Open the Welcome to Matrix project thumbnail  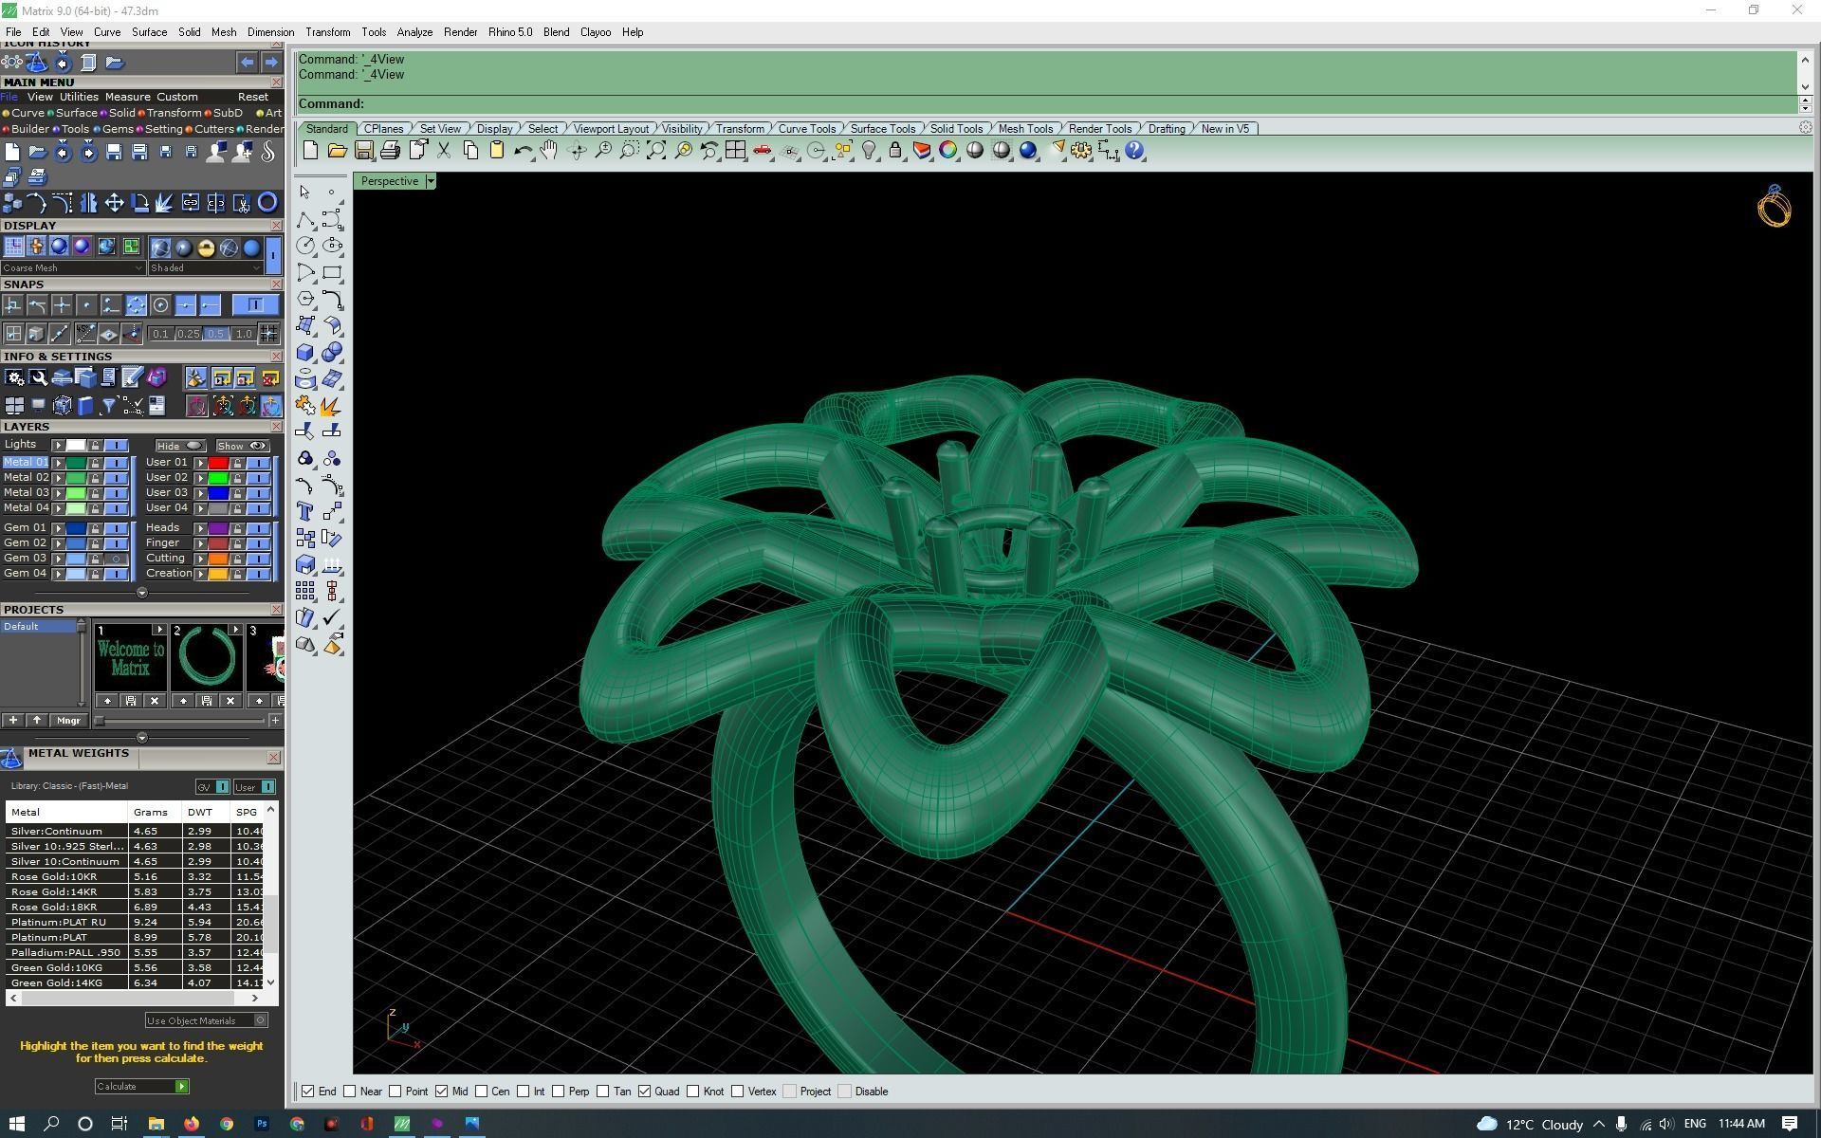130,658
